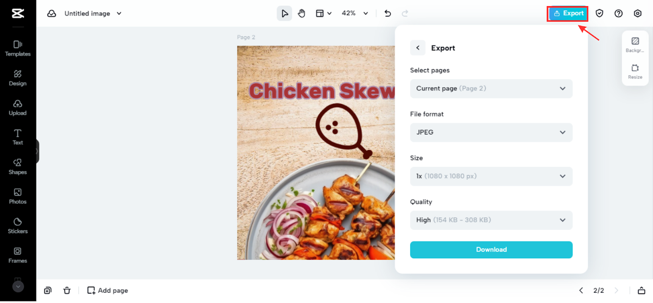Viewport: 653px width, 303px height.
Task: Go back from Export panel
Action: (418, 48)
